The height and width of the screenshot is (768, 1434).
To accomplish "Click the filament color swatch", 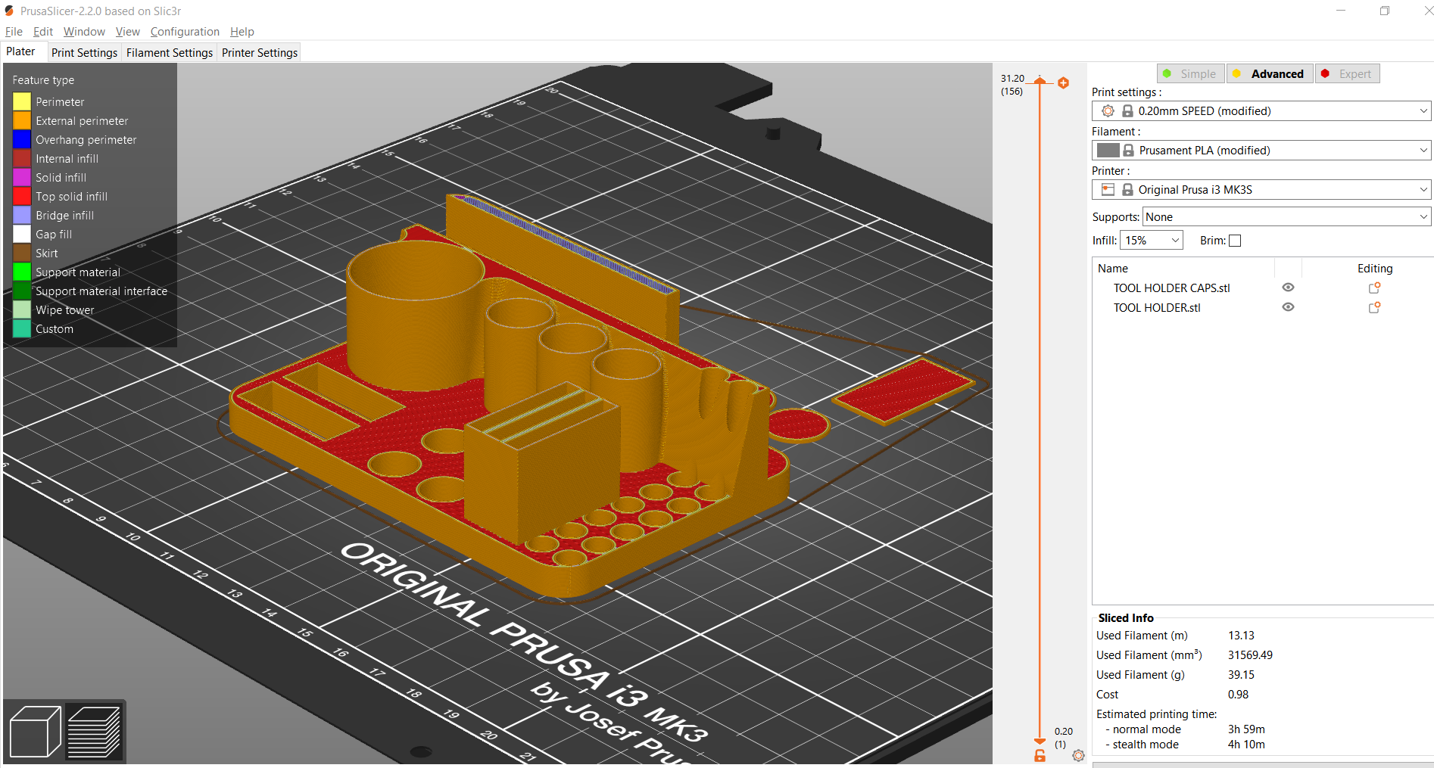I will [1108, 151].
